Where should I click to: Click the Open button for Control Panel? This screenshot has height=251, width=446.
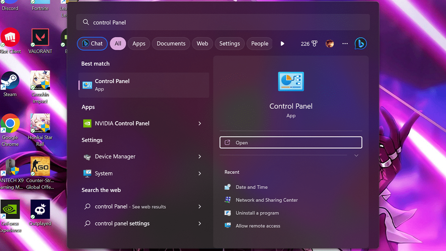click(x=291, y=142)
